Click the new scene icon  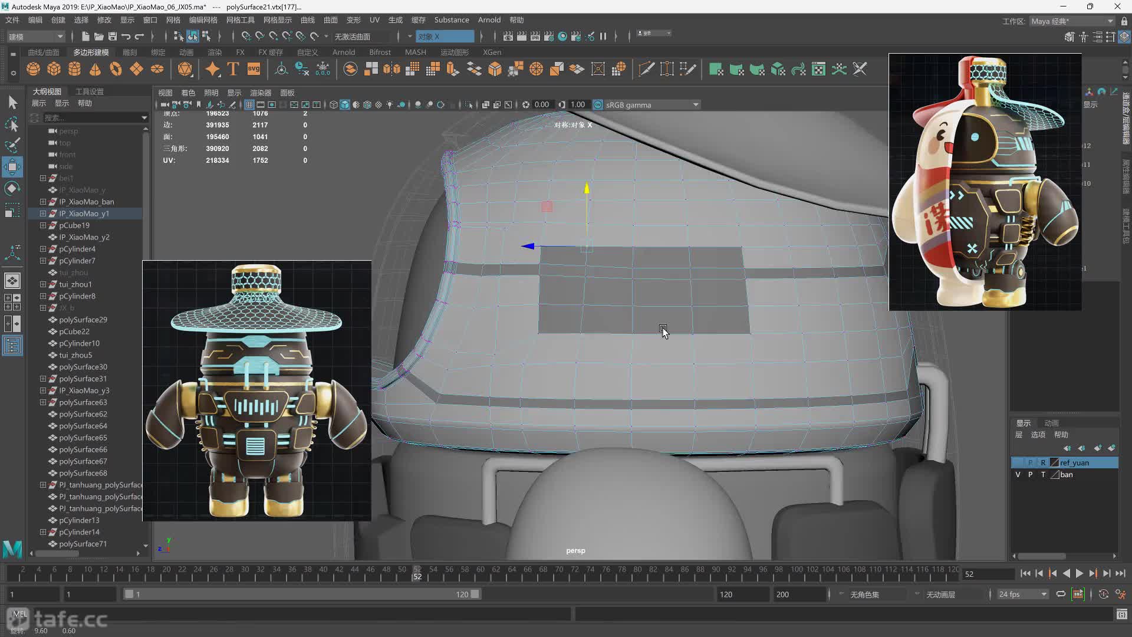pyautogui.click(x=85, y=37)
